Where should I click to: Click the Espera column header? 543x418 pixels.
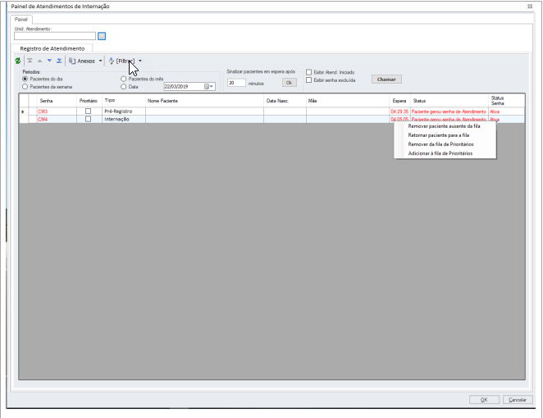(399, 101)
